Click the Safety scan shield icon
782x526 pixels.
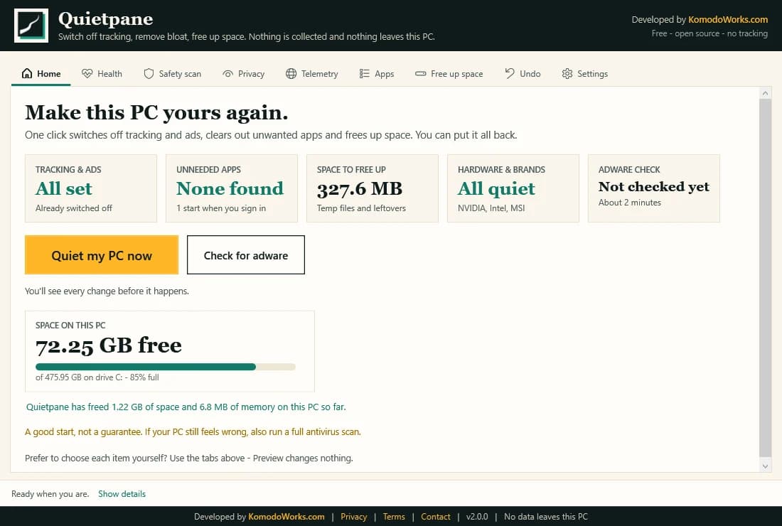149,74
